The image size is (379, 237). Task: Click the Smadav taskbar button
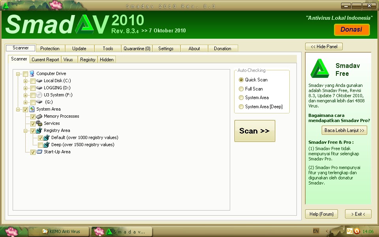(x=122, y=231)
